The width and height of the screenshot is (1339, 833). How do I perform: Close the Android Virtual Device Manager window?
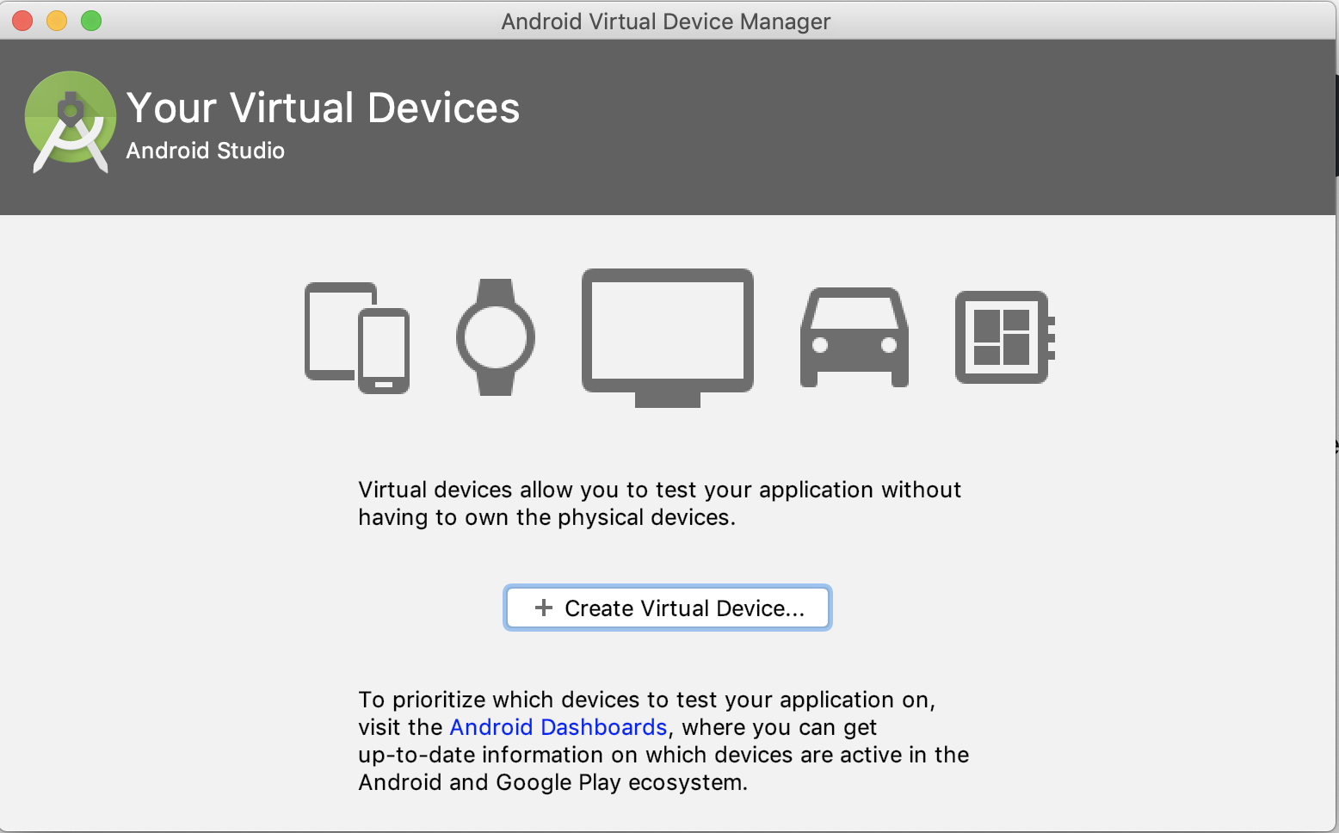click(x=22, y=21)
